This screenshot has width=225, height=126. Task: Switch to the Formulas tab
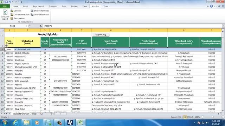coord(53,6)
